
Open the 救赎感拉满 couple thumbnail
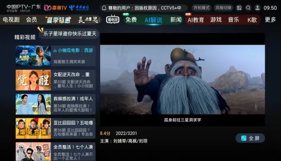coord(33,104)
